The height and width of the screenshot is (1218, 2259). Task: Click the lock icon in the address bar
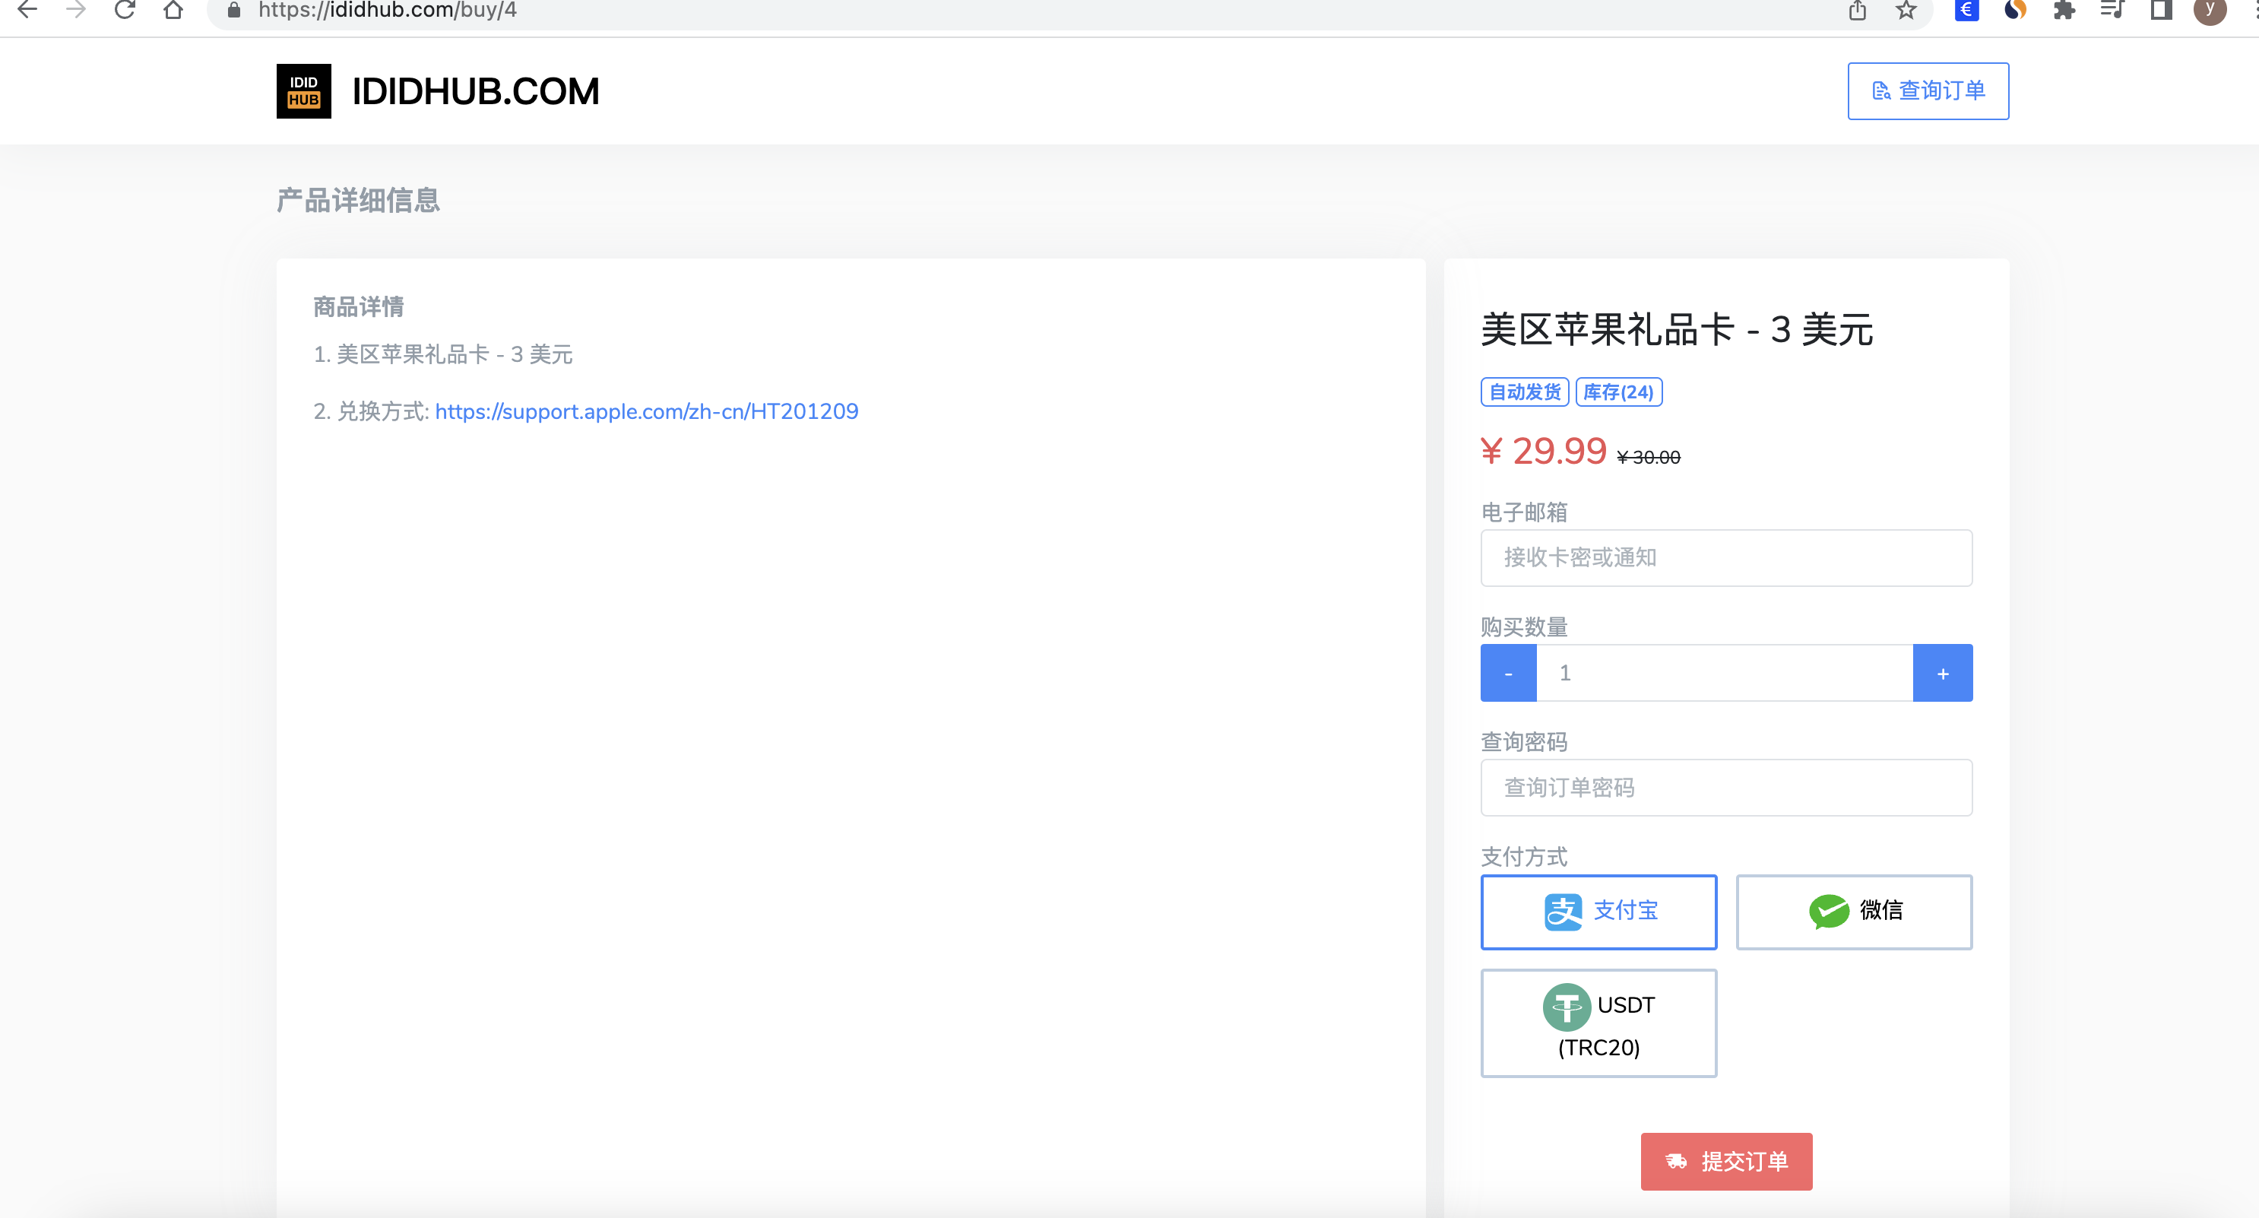(x=233, y=10)
